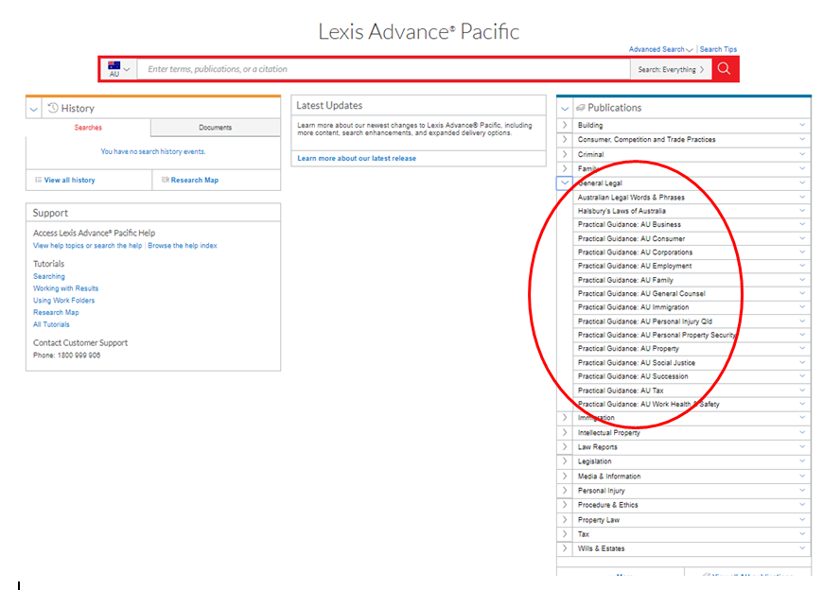The width and height of the screenshot is (823, 590).
Task: Expand the Building category
Action: (565, 126)
